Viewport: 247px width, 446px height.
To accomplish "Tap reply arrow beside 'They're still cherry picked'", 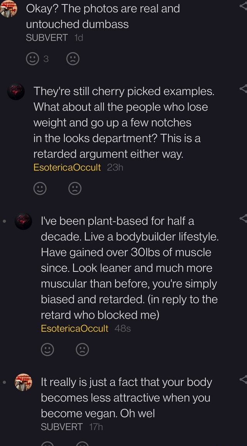I will coord(243,90).
